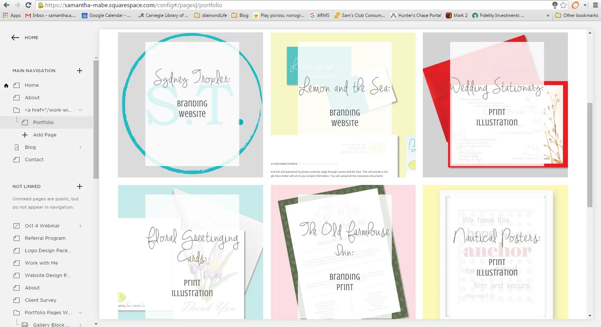
Task: Open the Wedding Stationary thumbnail
Action: [495, 105]
